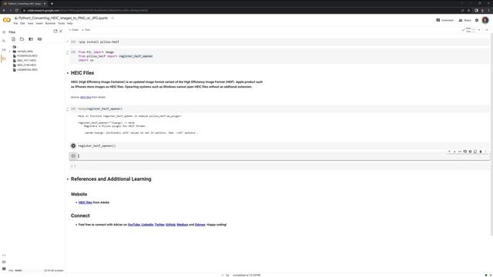Copy link to cell
The height and width of the screenshot is (277, 493).
coord(460,152)
